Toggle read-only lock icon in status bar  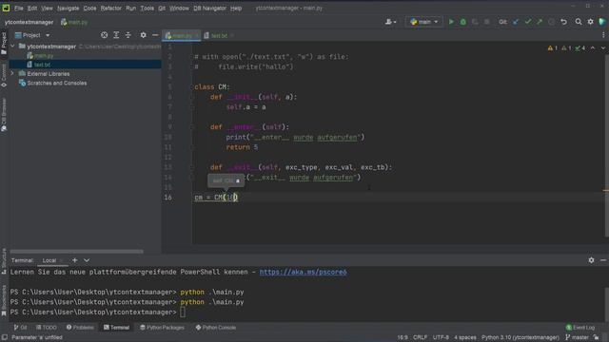point(597,337)
